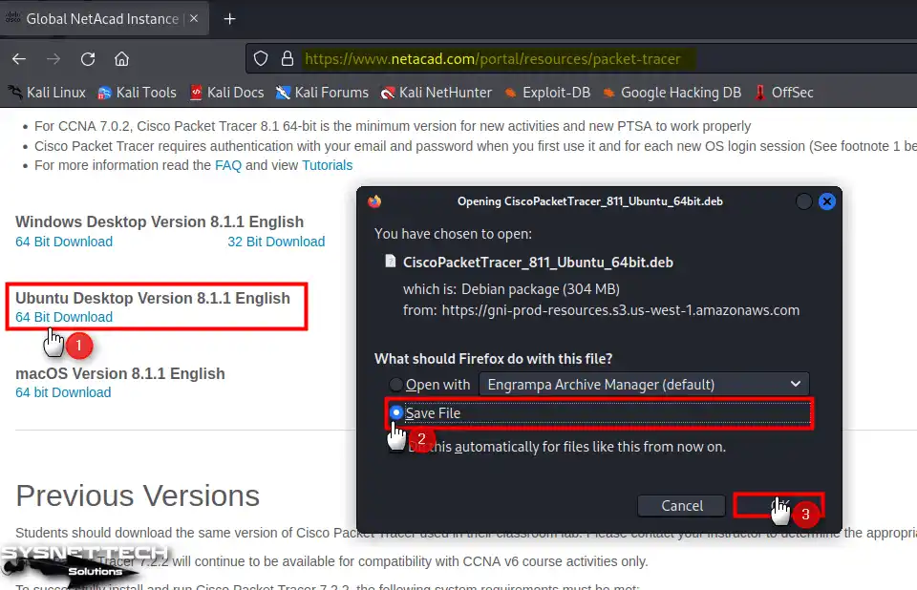Click the Firefox logo in dialog title
Screen dimensions: 917x590
point(374,201)
